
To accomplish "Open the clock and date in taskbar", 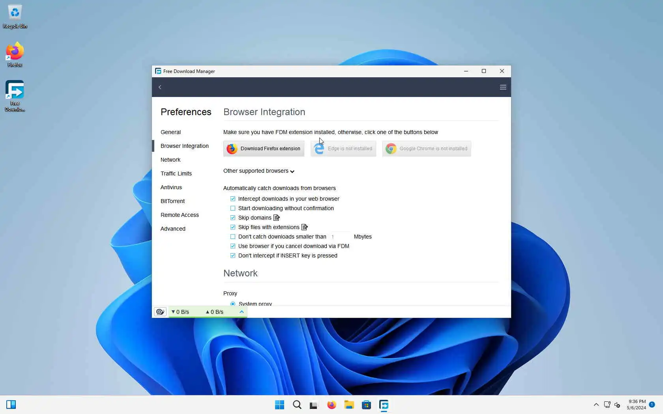I will coord(637,405).
